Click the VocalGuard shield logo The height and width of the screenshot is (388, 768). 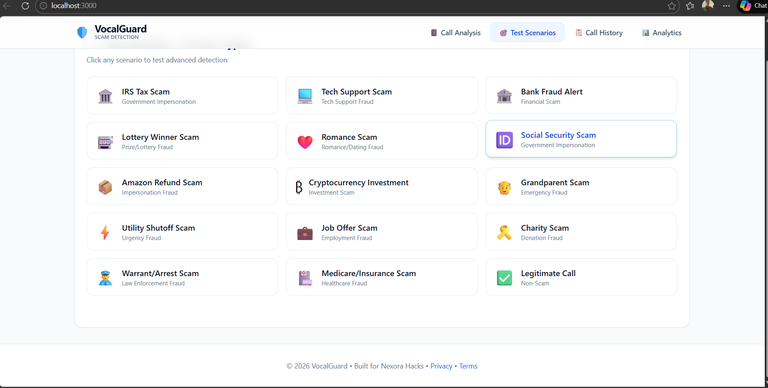coord(82,32)
